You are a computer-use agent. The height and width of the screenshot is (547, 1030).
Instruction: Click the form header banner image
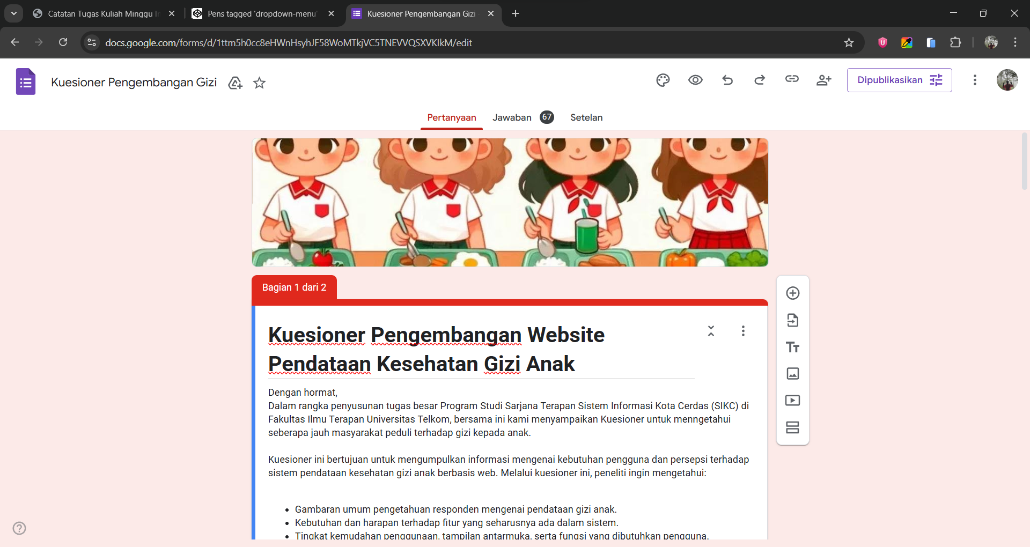(x=510, y=202)
